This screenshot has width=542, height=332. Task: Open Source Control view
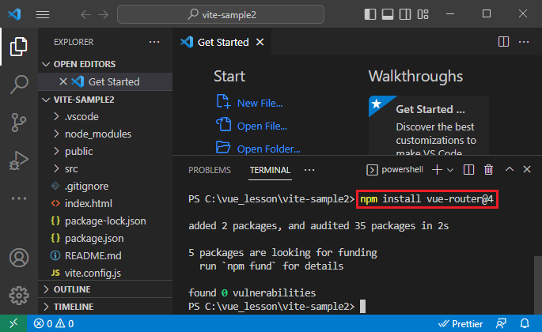pyautogui.click(x=19, y=123)
